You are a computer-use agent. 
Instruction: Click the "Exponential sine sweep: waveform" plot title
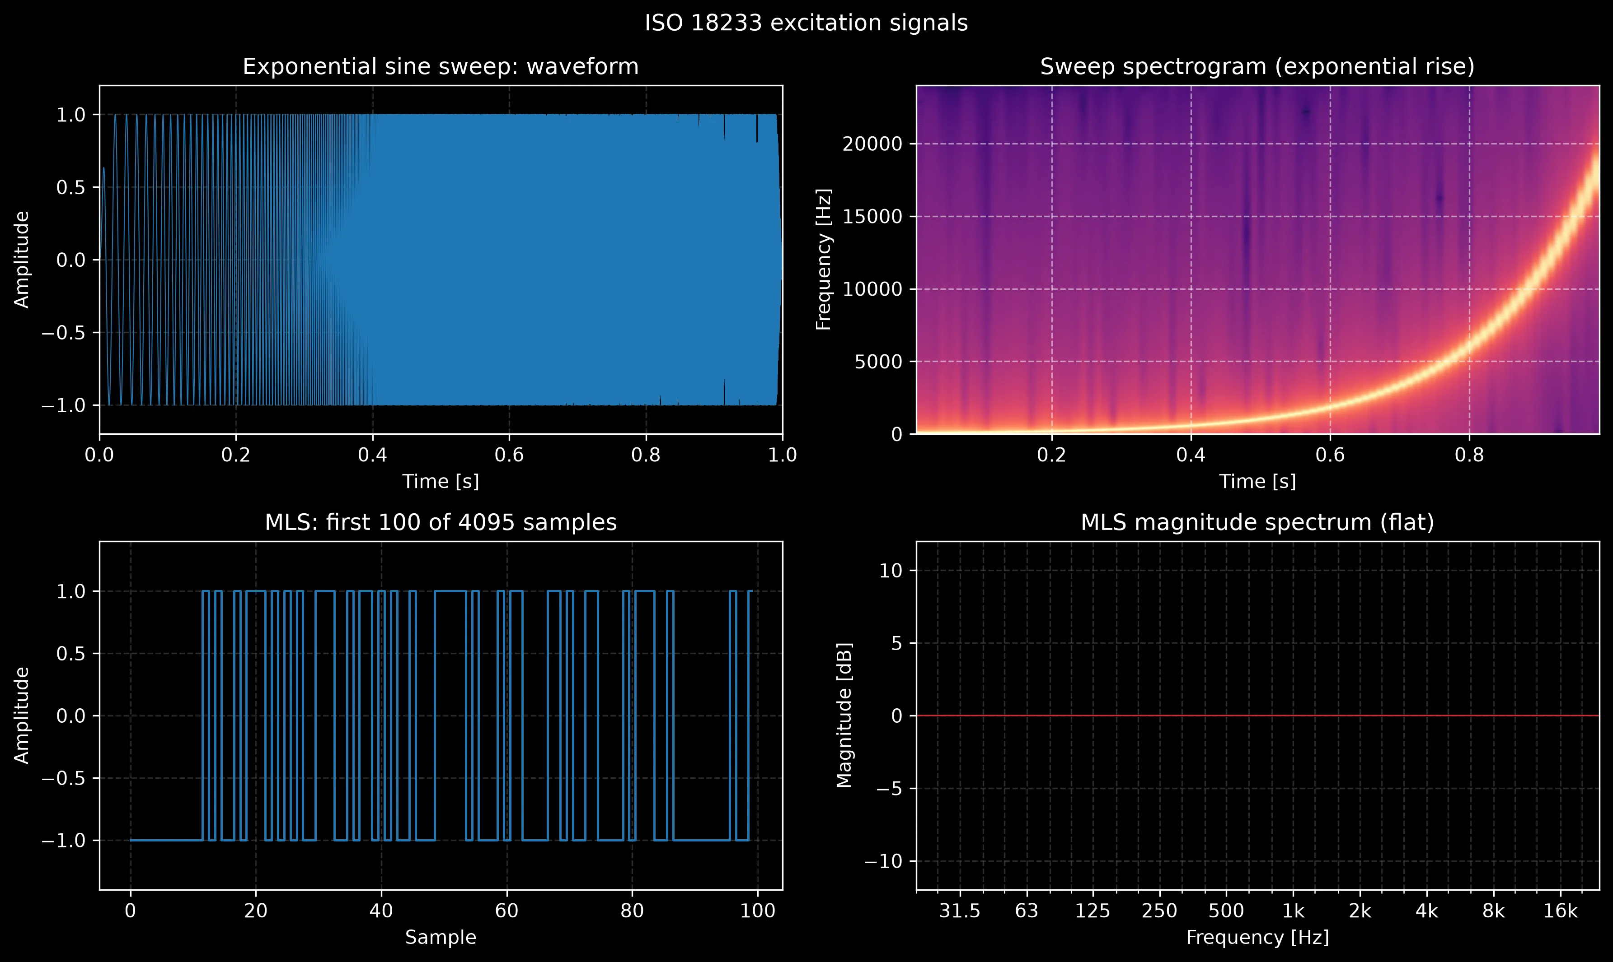pos(441,67)
